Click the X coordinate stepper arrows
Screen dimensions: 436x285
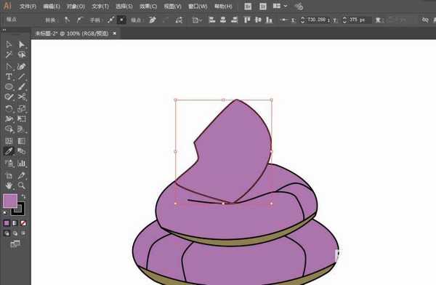pos(303,20)
